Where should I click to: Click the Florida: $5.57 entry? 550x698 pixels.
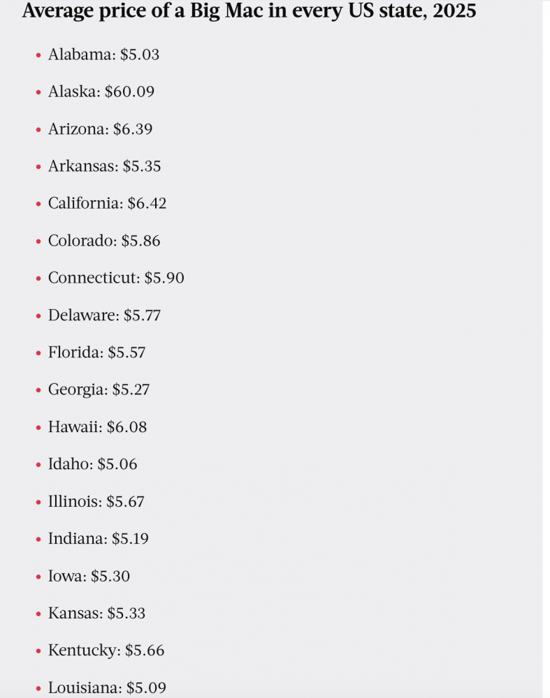[96, 352]
